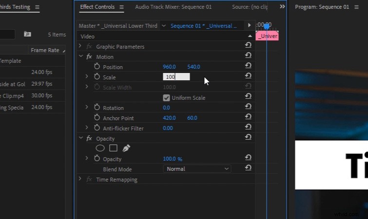Collapse the Video section arrow

[250, 36]
